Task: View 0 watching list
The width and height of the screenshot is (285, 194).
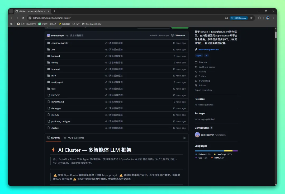Action: 202,81
